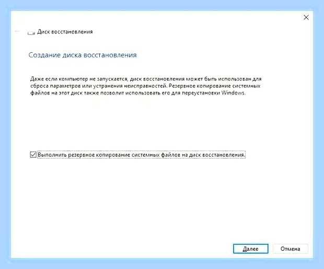Click the label Выполнить резервное копирование системных файлов
324x269 pixels.
(142, 155)
